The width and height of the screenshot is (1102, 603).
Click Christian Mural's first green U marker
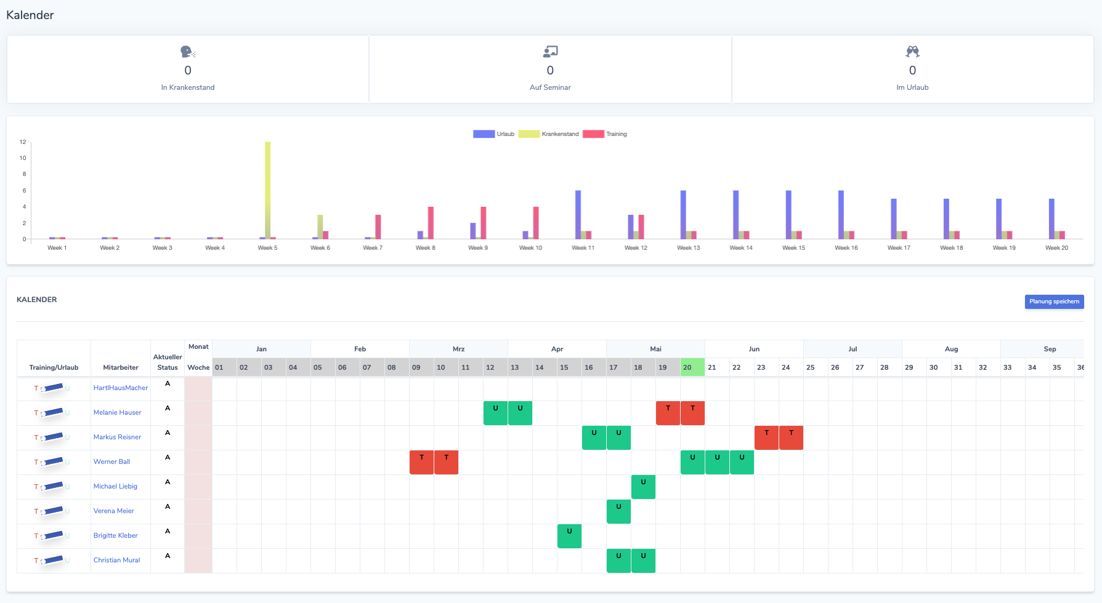618,561
